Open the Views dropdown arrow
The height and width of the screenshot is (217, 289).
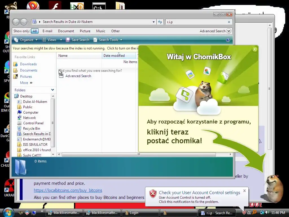coord(61,40)
